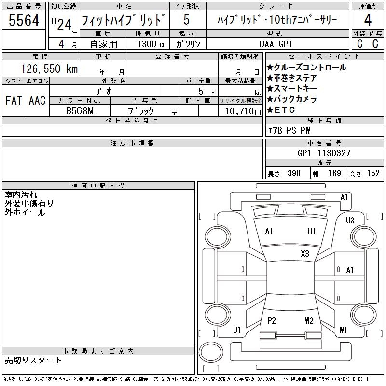The image size is (386, 386).
Task: Click the chassis number GP1-1130327
Action: tap(324, 153)
